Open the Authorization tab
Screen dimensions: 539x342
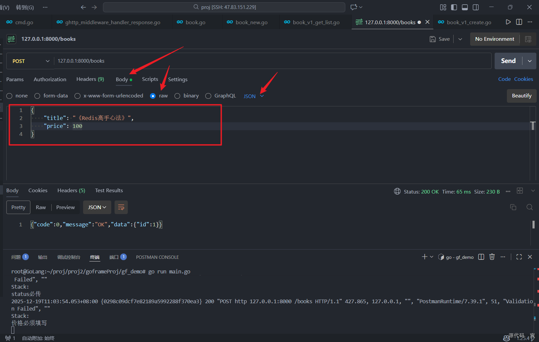tap(50, 79)
